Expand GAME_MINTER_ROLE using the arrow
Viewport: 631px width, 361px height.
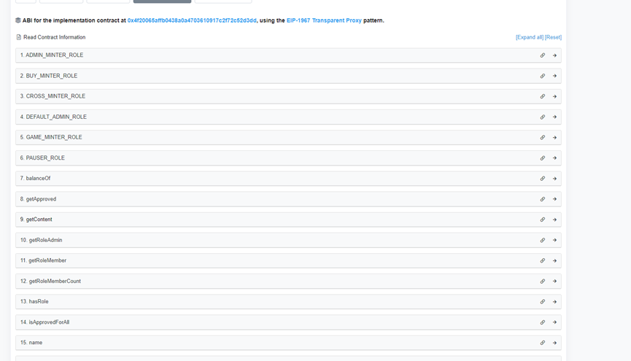click(x=554, y=137)
